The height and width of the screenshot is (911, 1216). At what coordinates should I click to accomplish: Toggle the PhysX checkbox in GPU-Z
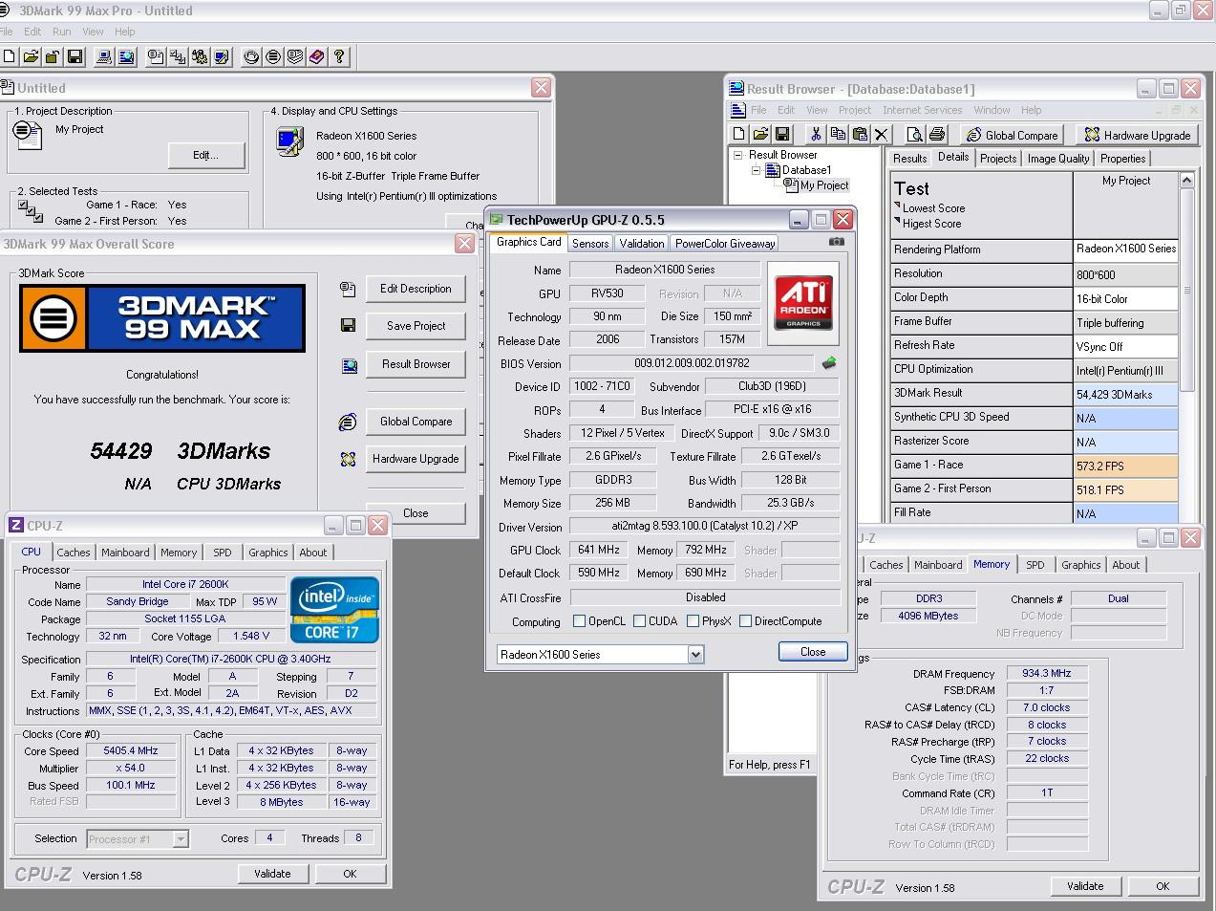tap(693, 621)
